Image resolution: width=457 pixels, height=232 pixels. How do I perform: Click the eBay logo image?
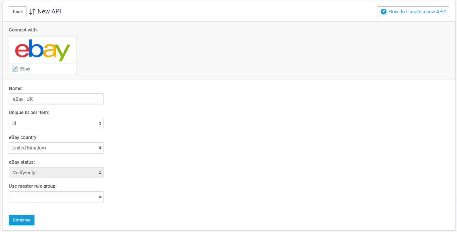tap(43, 50)
